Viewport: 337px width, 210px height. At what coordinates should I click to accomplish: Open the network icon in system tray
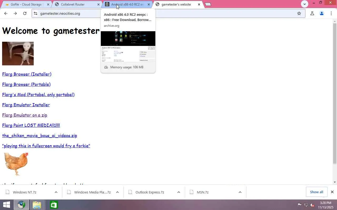coord(306,205)
